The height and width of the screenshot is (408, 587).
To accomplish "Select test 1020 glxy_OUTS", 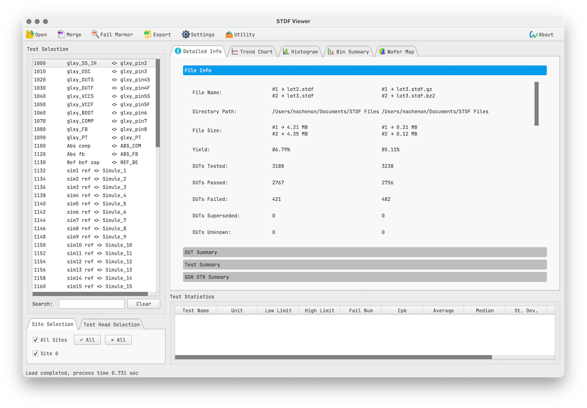I will (94, 80).
